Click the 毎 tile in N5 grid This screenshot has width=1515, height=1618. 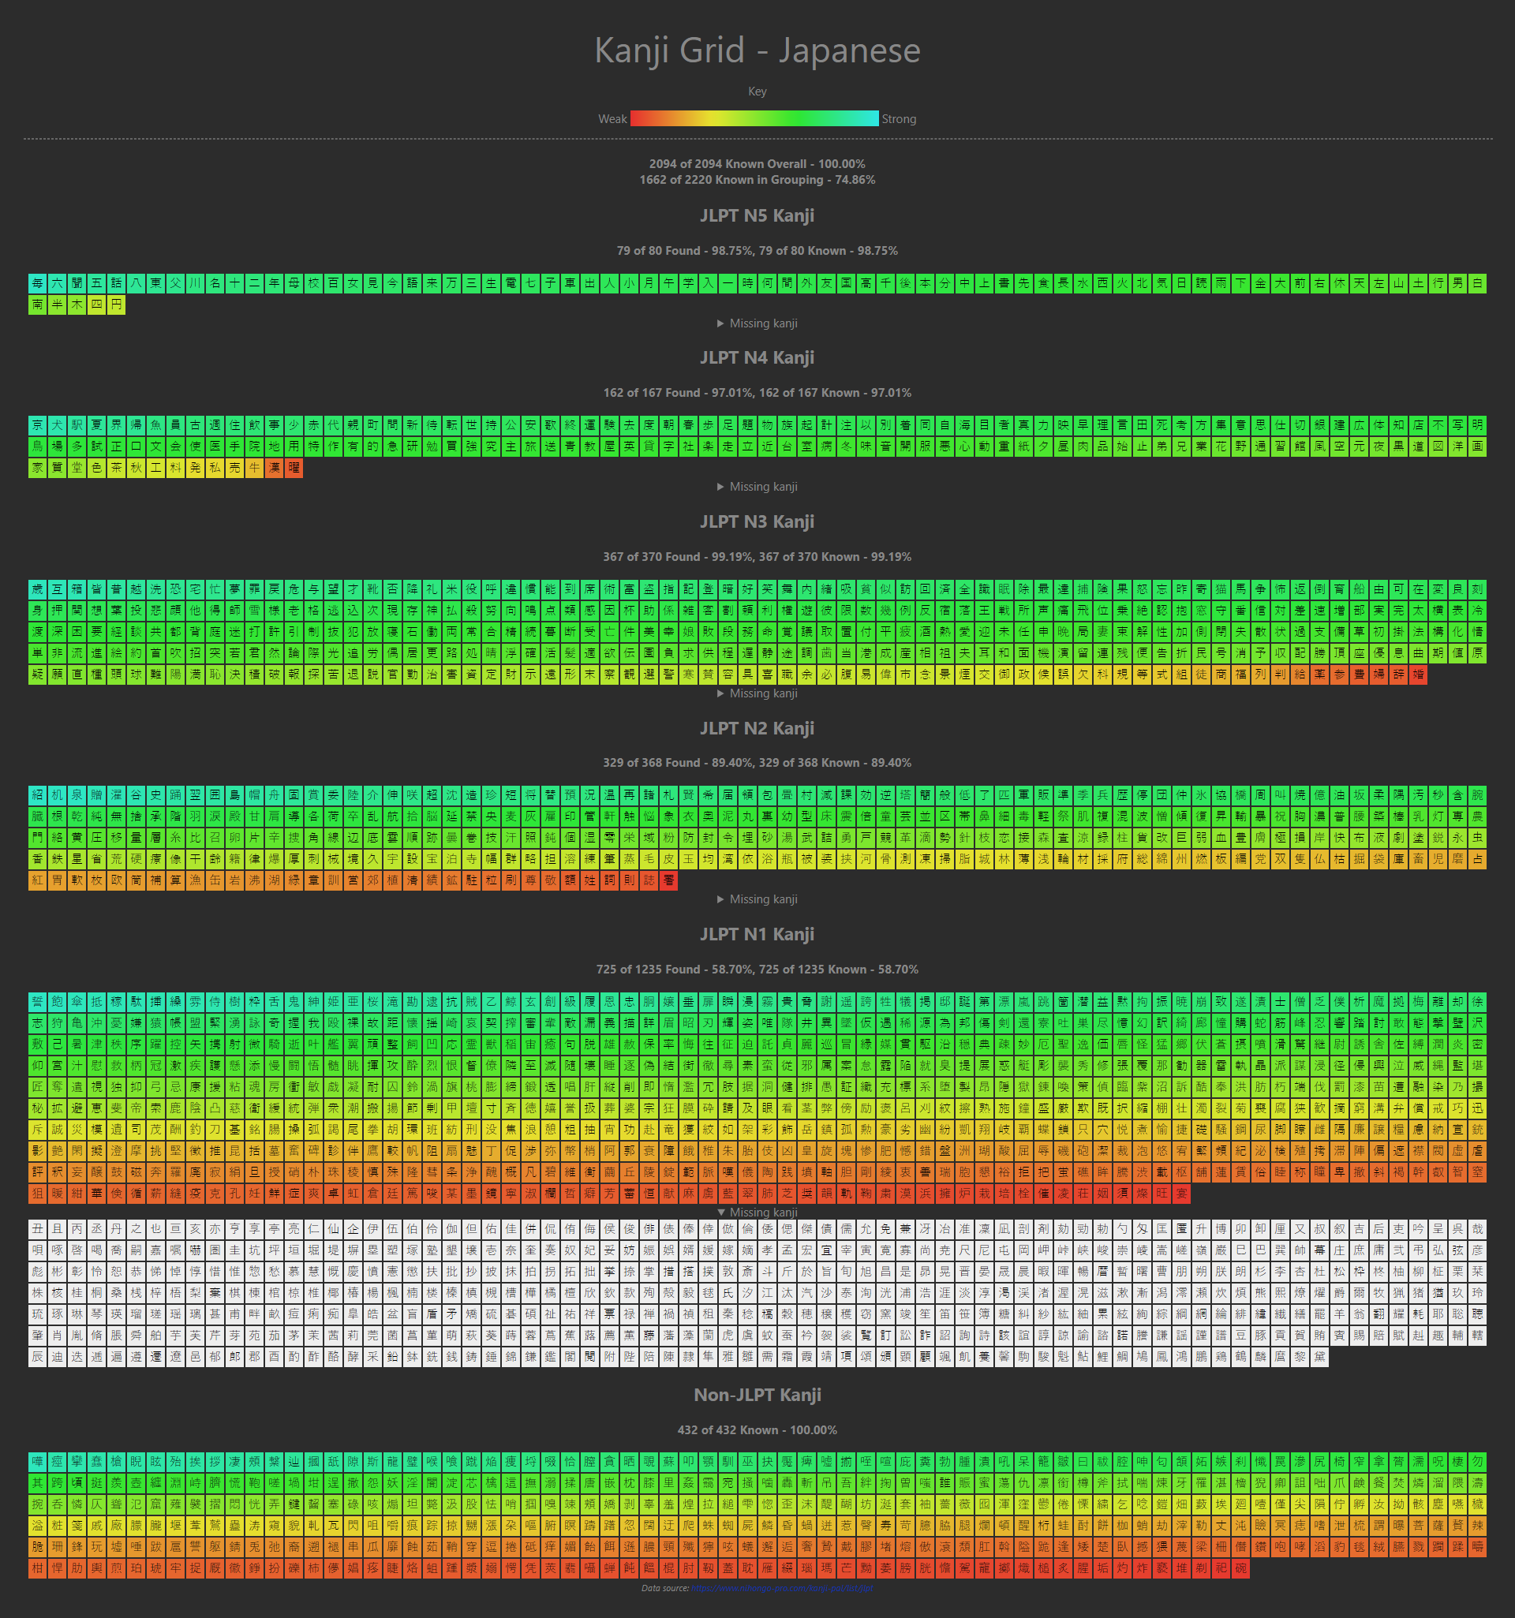(37, 283)
